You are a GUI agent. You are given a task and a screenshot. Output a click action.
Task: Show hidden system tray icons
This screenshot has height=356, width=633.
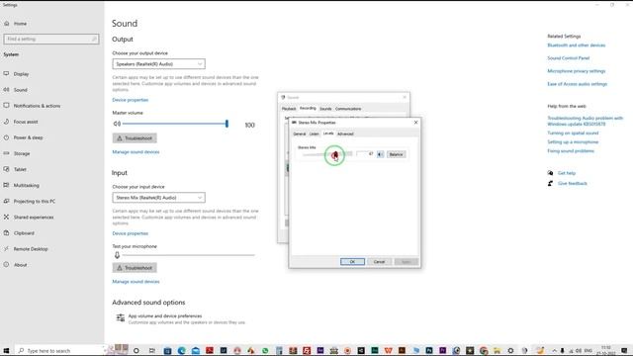554,350
